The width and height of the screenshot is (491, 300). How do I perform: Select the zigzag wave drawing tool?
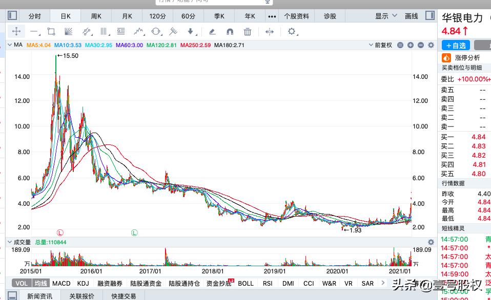[x=138, y=32]
